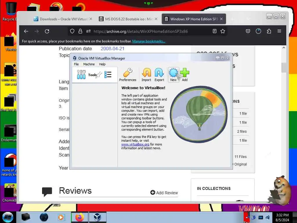Open site permissions icon in address bar

(x=88, y=31)
